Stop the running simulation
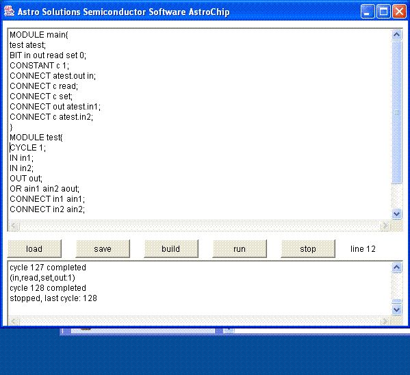Image resolution: width=410 pixels, height=375 pixels. [308, 248]
